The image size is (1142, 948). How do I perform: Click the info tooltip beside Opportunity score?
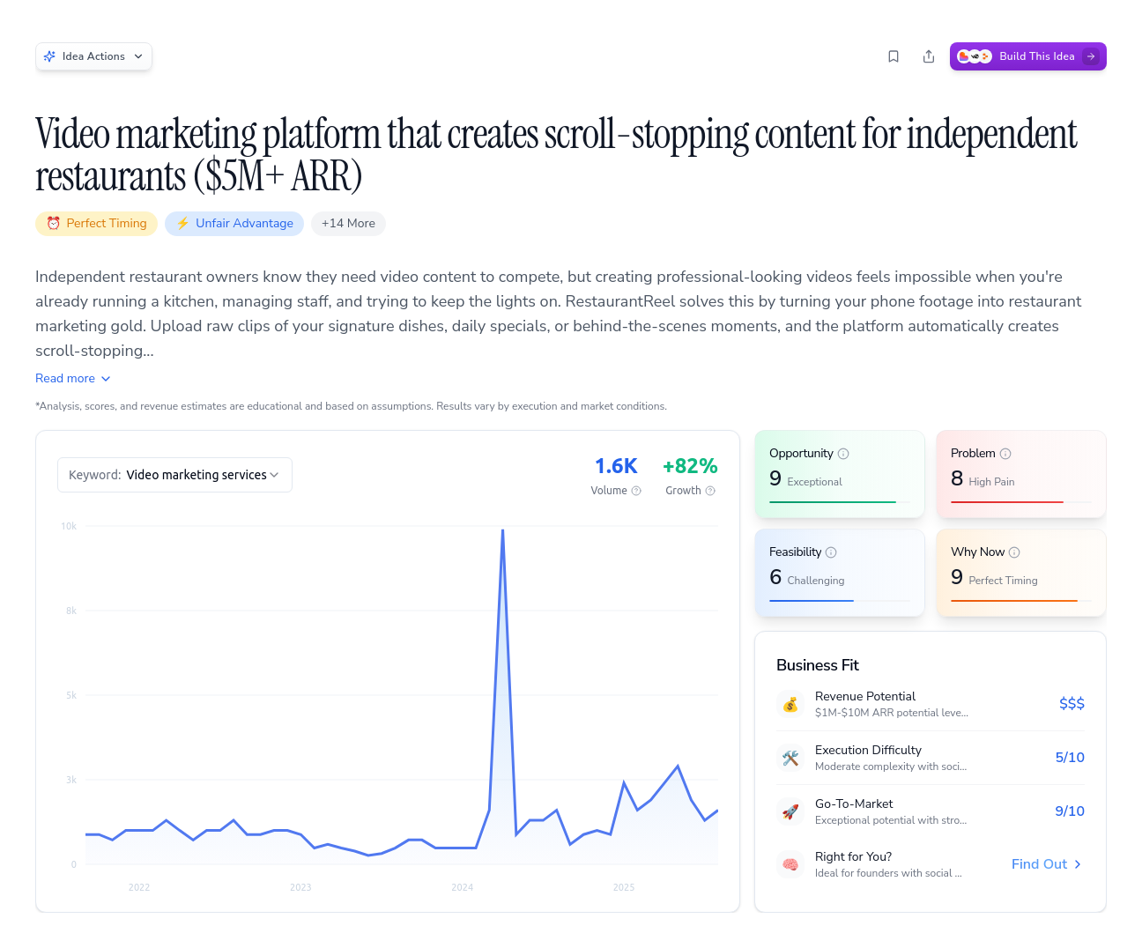pyautogui.click(x=843, y=453)
